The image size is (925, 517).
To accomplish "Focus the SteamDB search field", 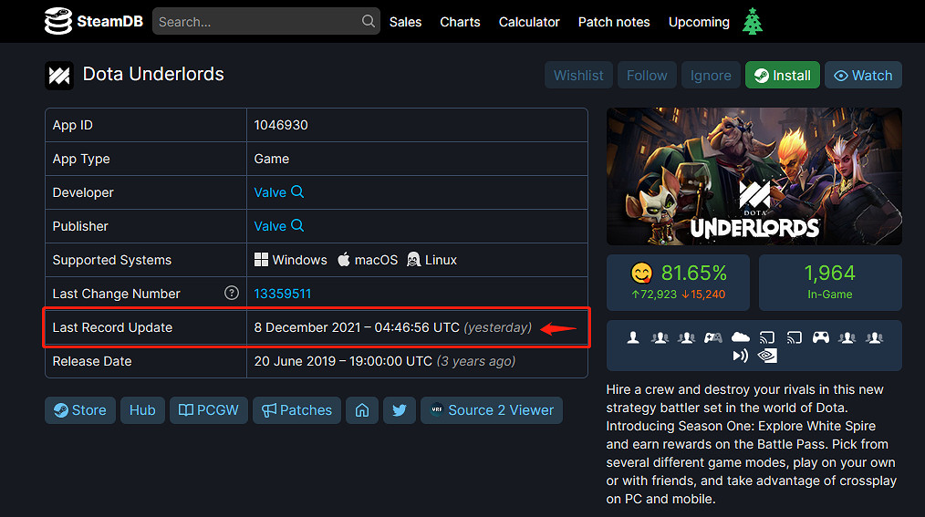I will (255, 21).
